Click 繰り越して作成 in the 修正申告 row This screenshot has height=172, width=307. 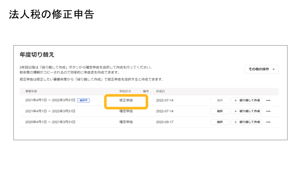click(x=247, y=100)
